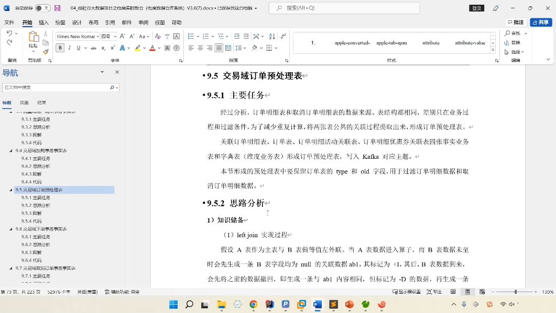The height and width of the screenshot is (313, 556).
Task: Adjust the zoom slider handle
Action: (x=516, y=292)
